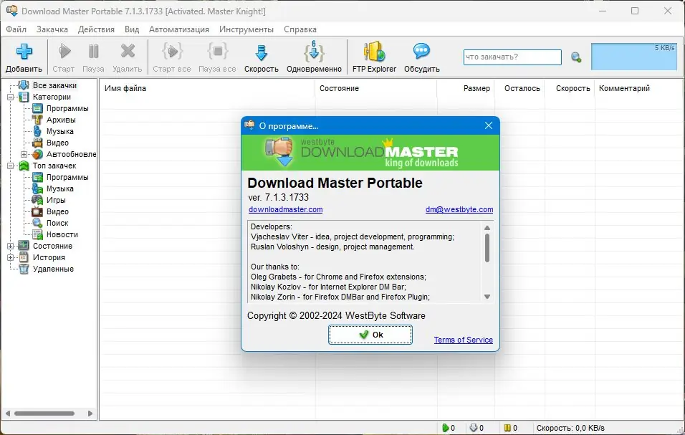Click the dm@westbyte.com email link
The image size is (685, 435).
click(x=459, y=209)
